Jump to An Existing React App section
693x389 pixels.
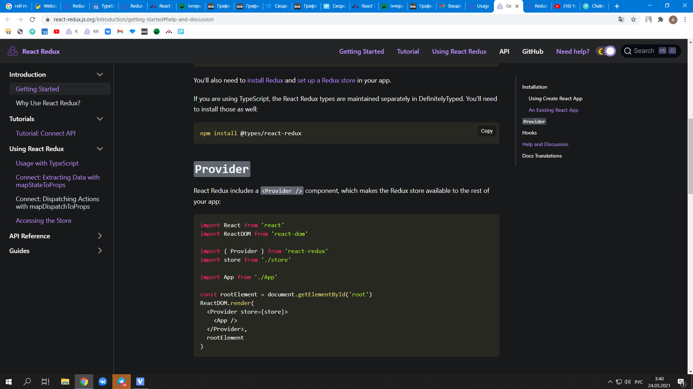(553, 110)
